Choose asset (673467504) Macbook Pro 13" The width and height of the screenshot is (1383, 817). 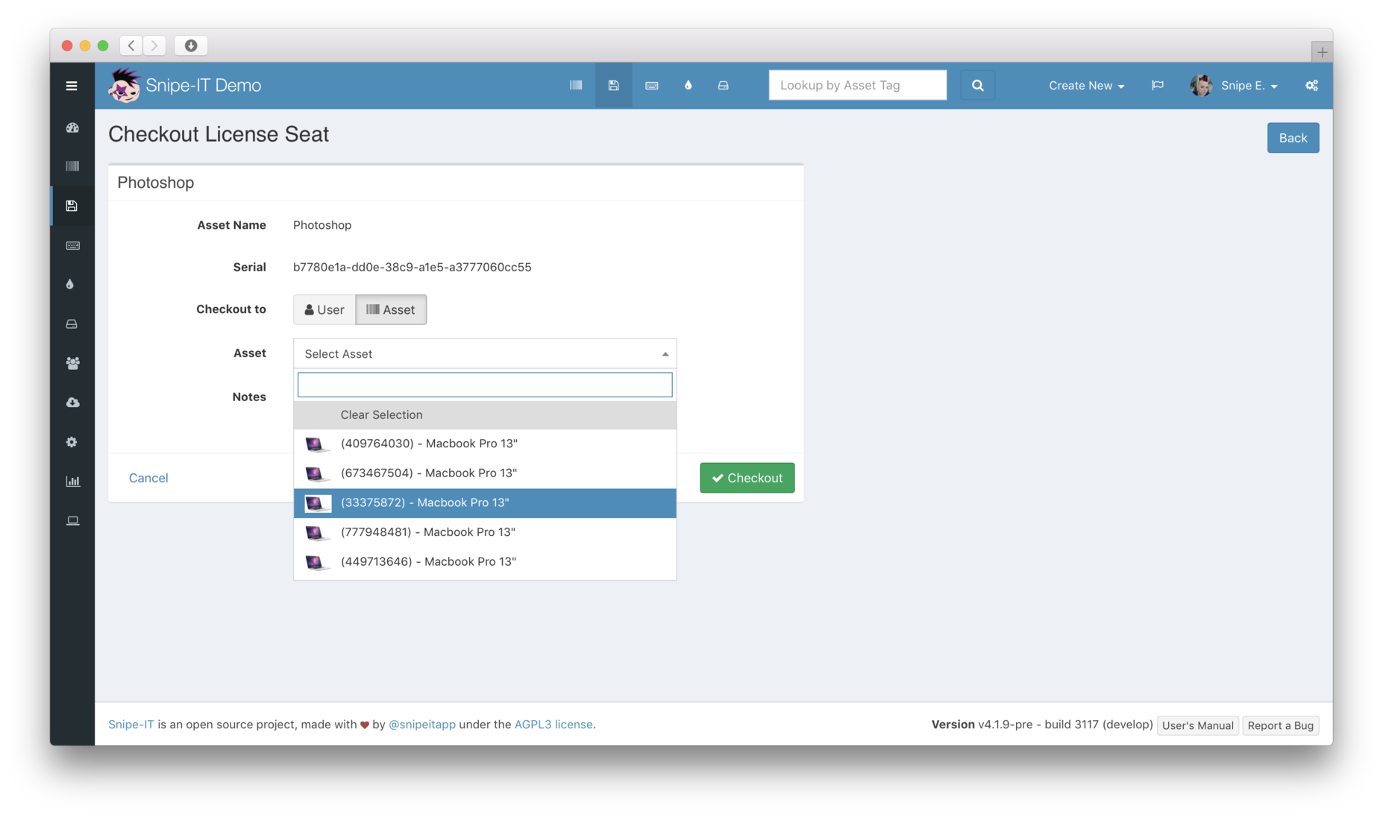[x=485, y=473]
